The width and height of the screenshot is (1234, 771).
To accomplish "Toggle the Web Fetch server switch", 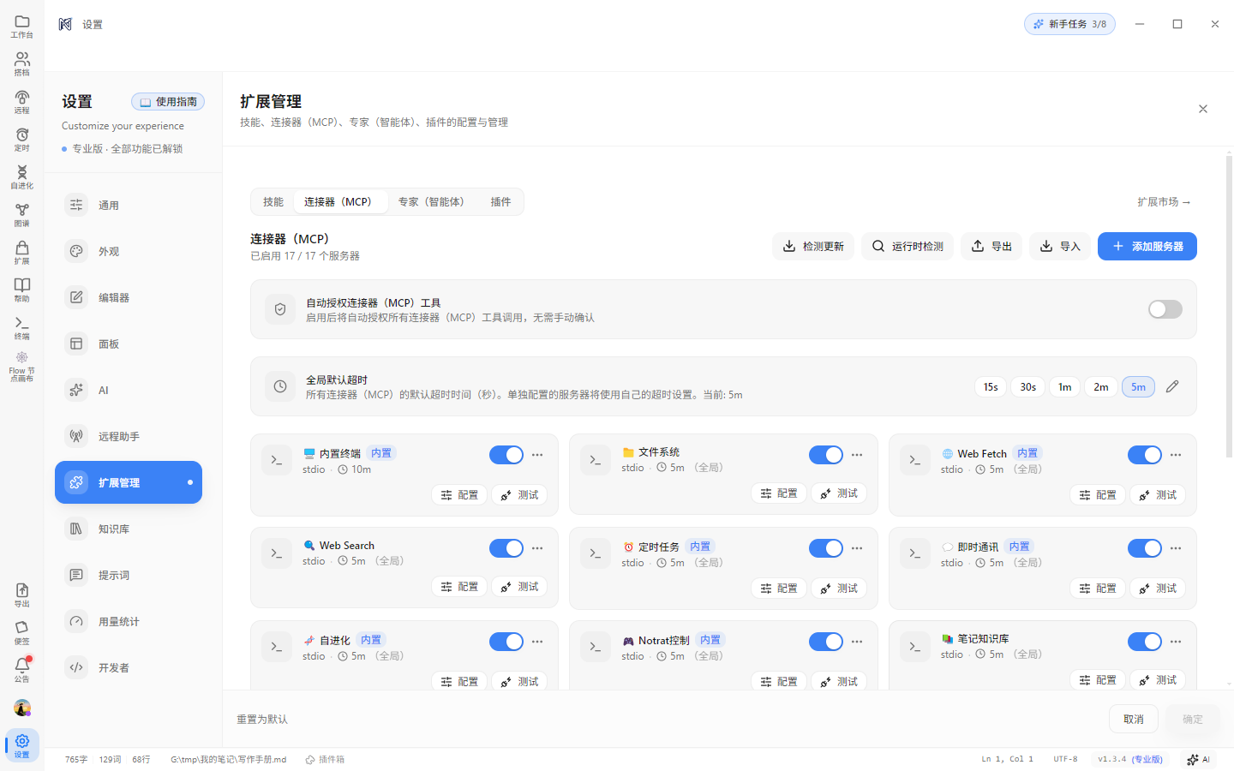I will (x=1145, y=455).
